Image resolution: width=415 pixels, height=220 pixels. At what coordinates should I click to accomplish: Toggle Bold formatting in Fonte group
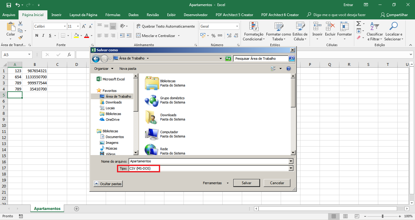(x=37, y=36)
